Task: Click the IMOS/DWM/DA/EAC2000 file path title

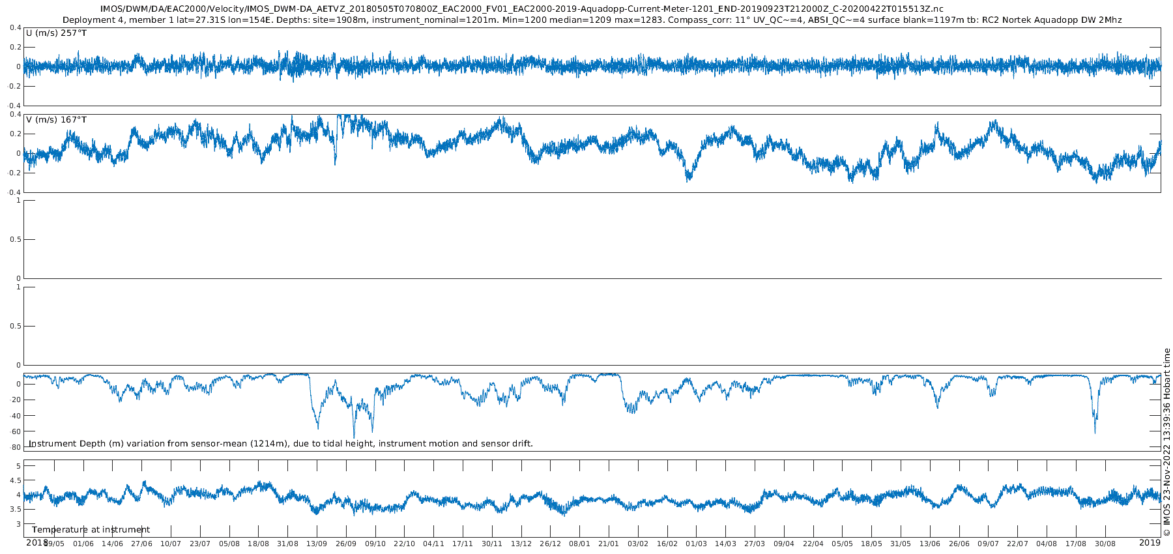Action: [522, 9]
